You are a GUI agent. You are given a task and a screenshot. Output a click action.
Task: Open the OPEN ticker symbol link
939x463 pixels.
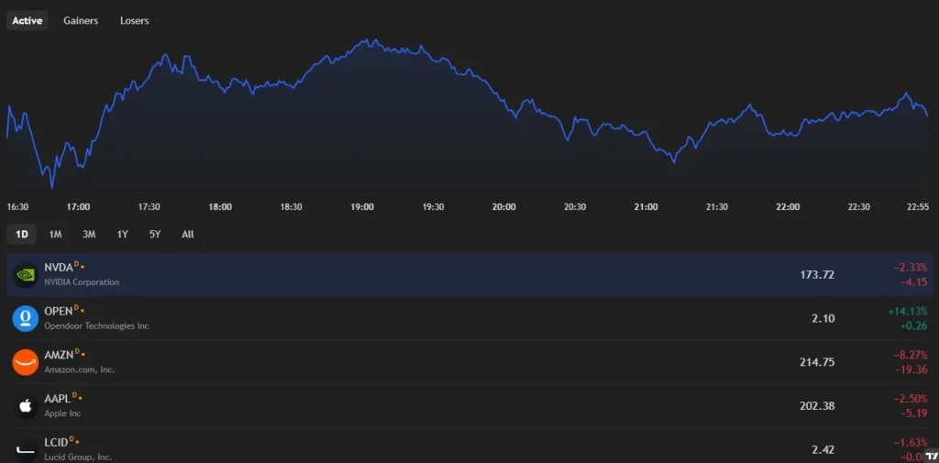pyautogui.click(x=58, y=311)
